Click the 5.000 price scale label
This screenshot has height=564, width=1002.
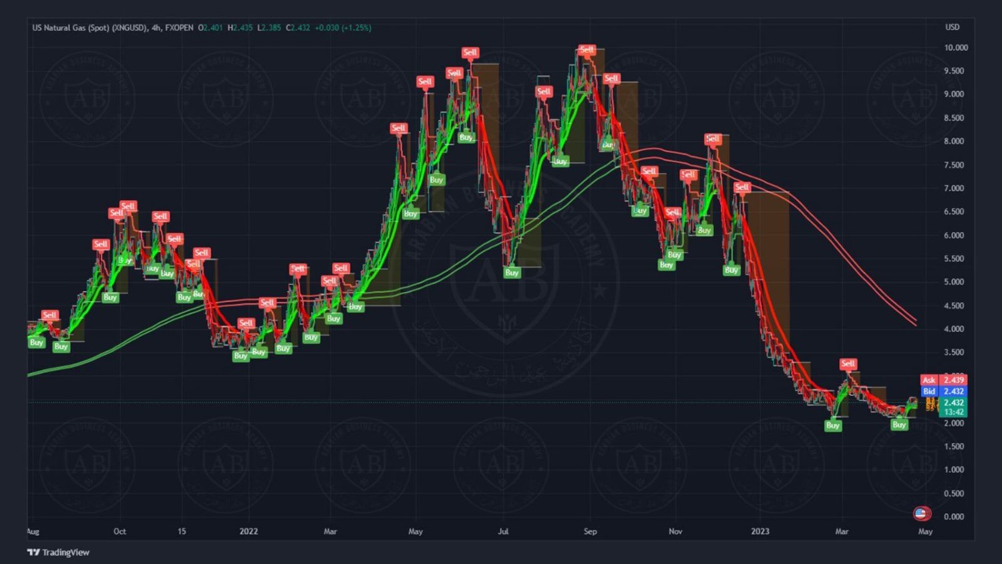click(954, 281)
